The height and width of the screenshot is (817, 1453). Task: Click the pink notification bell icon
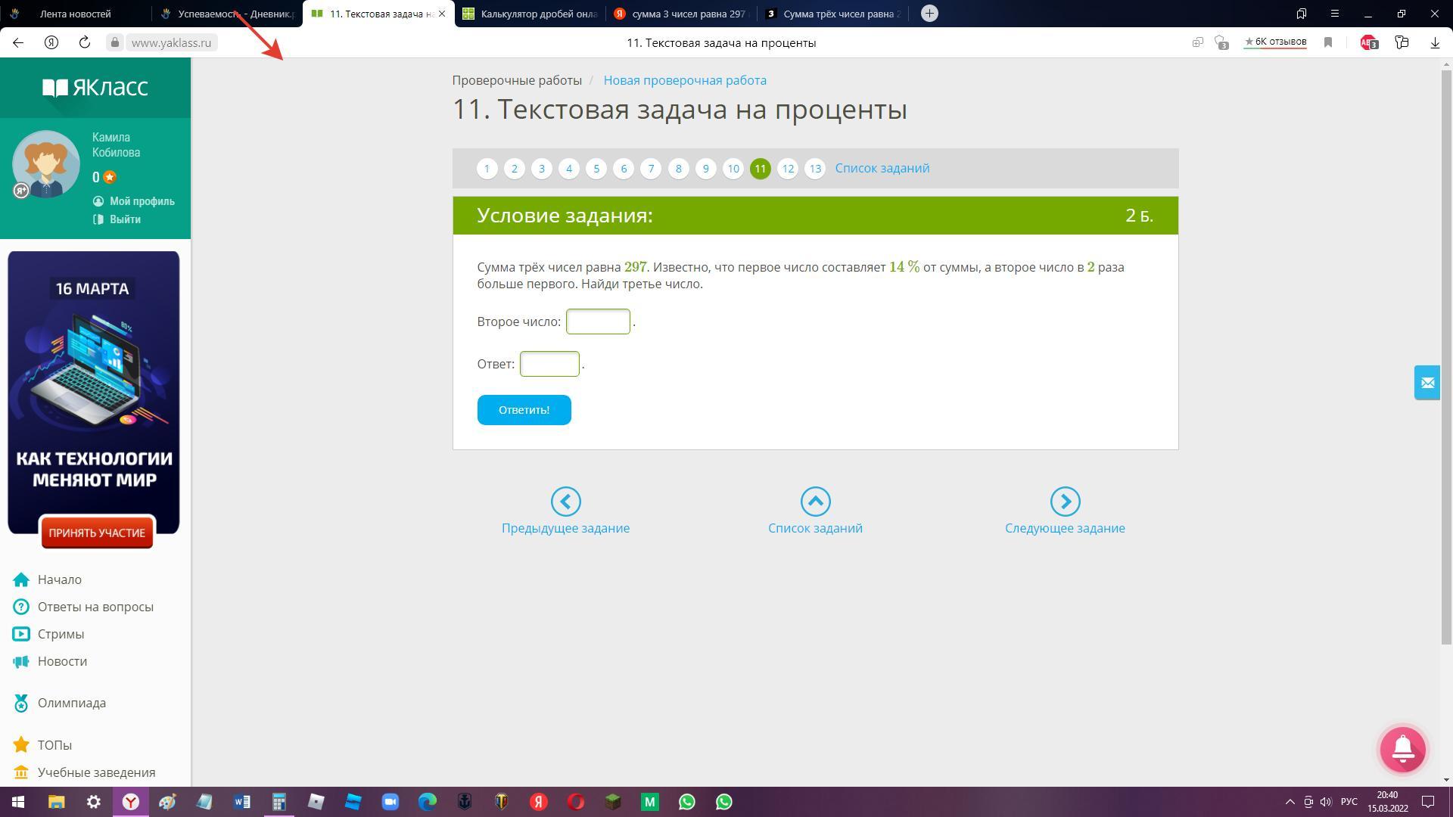1402,750
